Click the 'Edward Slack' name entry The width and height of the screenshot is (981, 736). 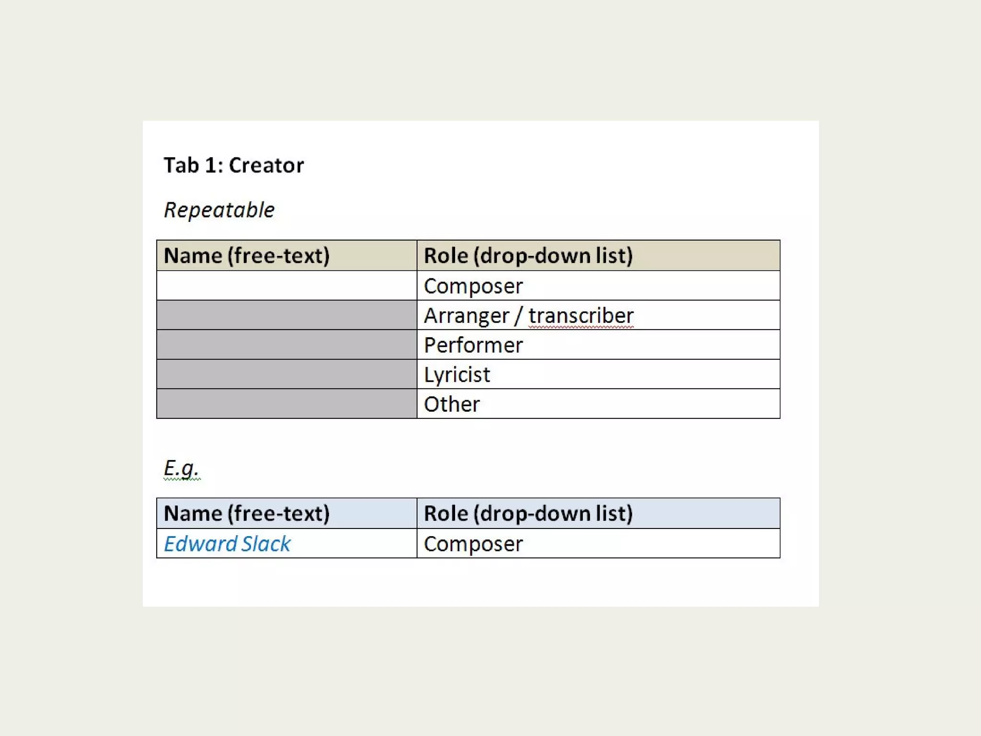pyautogui.click(x=228, y=544)
